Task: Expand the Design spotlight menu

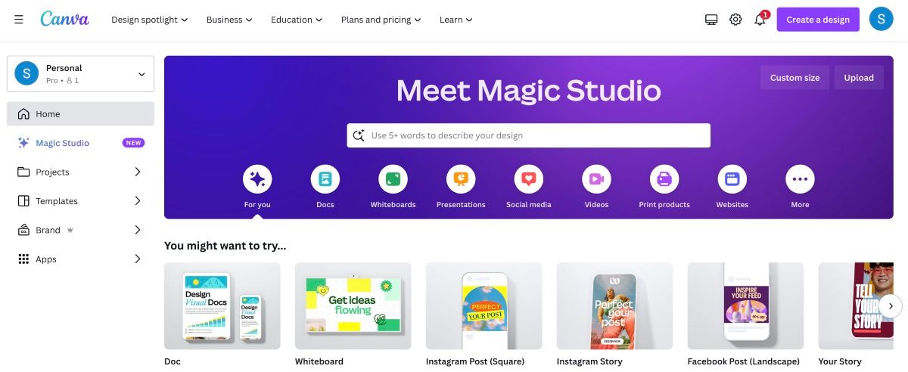Action: click(150, 20)
